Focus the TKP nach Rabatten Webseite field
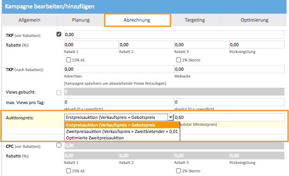Image resolution: width=289 pixels, height=176 pixels. [x=229, y=69]
